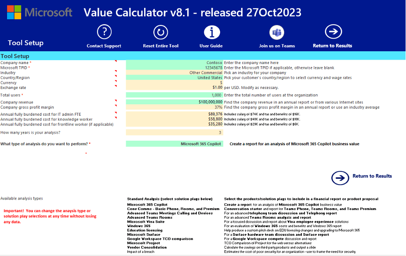Open the User Guide info icon
Image resolution: width=406 pixels, height=256 pixels.
point(212,32)
